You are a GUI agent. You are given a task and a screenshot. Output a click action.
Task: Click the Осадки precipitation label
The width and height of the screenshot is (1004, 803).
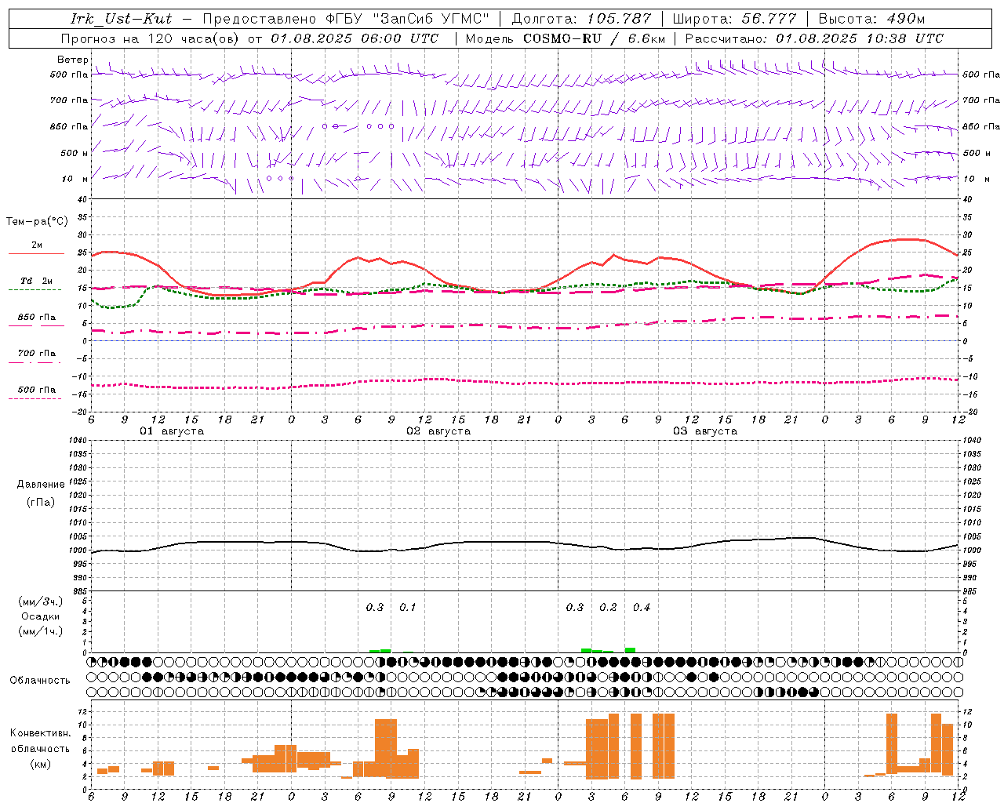tap(41, 616)
